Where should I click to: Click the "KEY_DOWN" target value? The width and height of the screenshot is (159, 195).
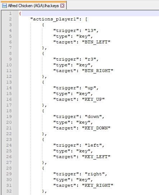click(x=96, y=128)
